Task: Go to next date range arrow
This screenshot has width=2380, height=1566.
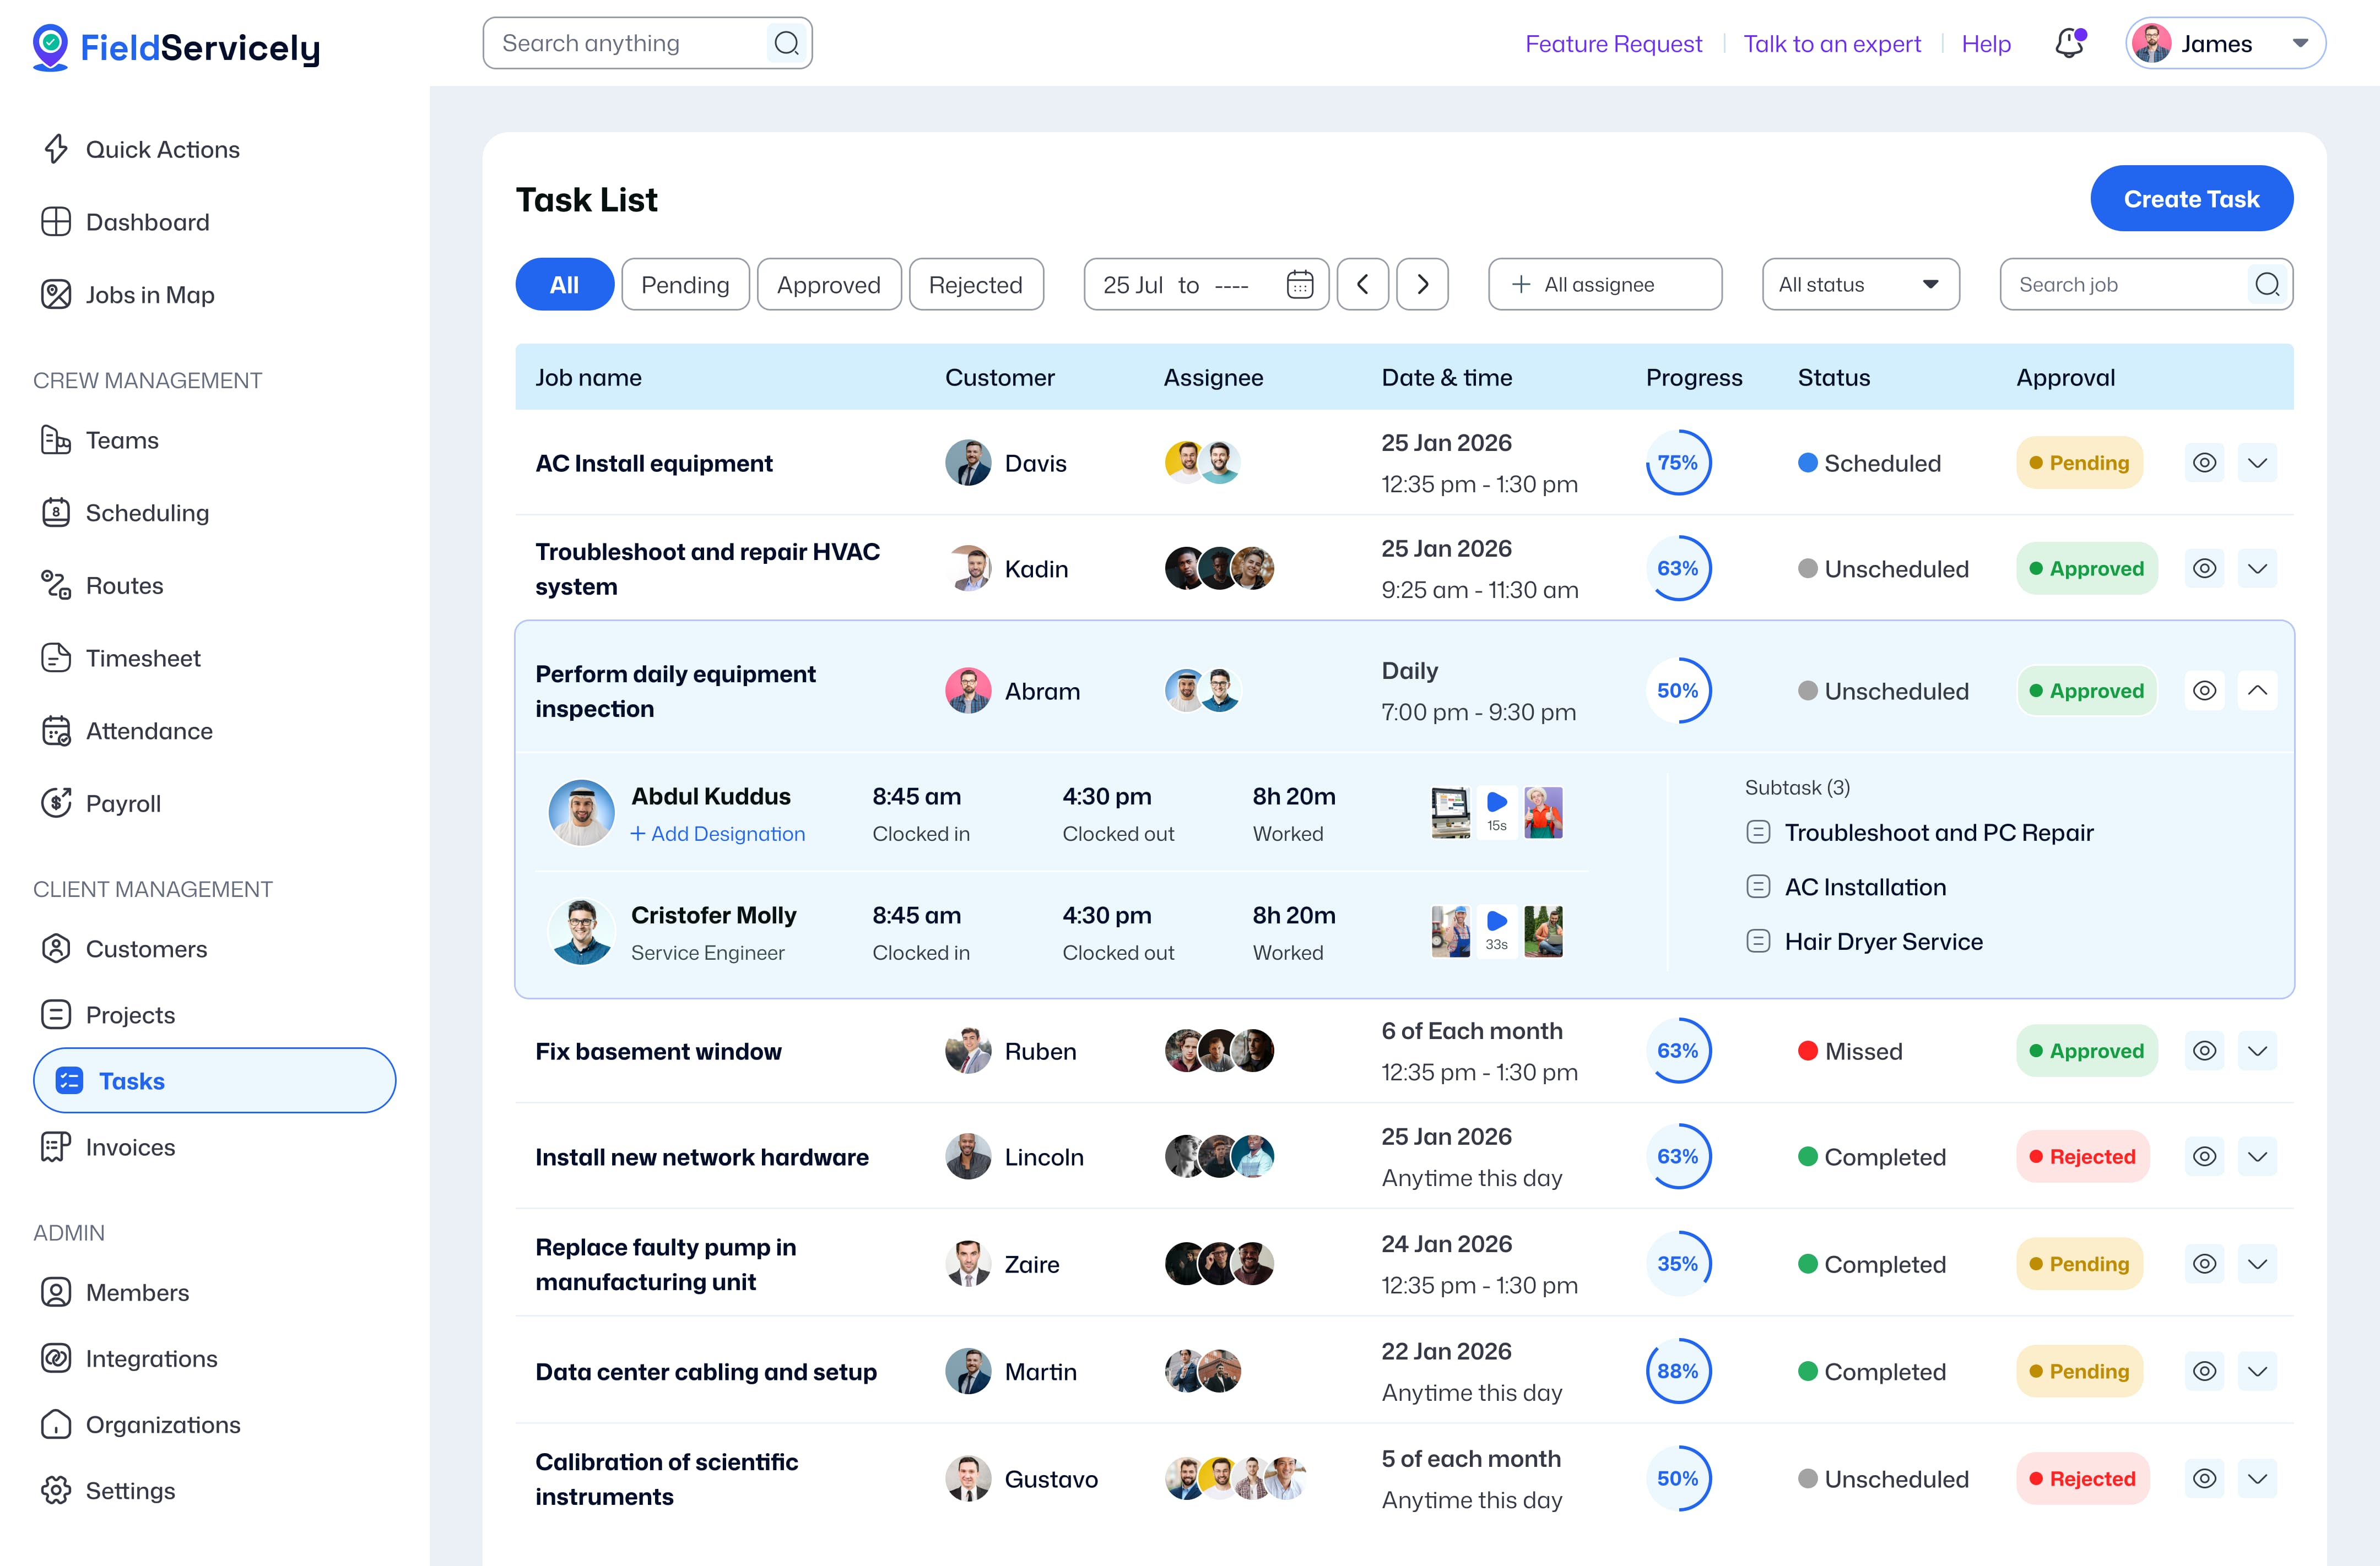Action: pyautogui.click(x=1422, y=285)
